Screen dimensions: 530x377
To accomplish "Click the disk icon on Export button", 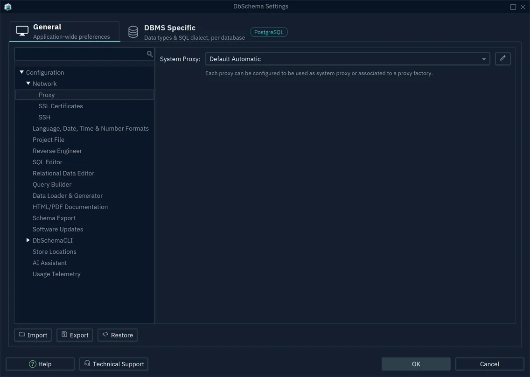I will (x=64, y=335).
